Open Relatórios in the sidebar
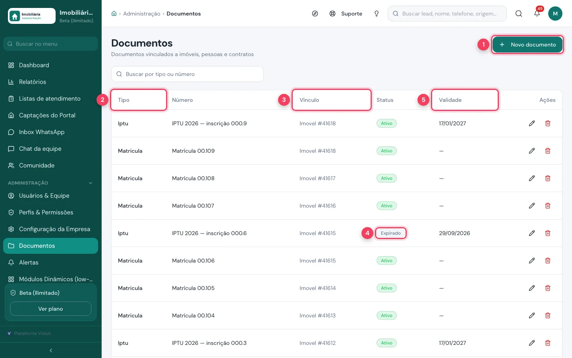 click(x=50, y=82)
